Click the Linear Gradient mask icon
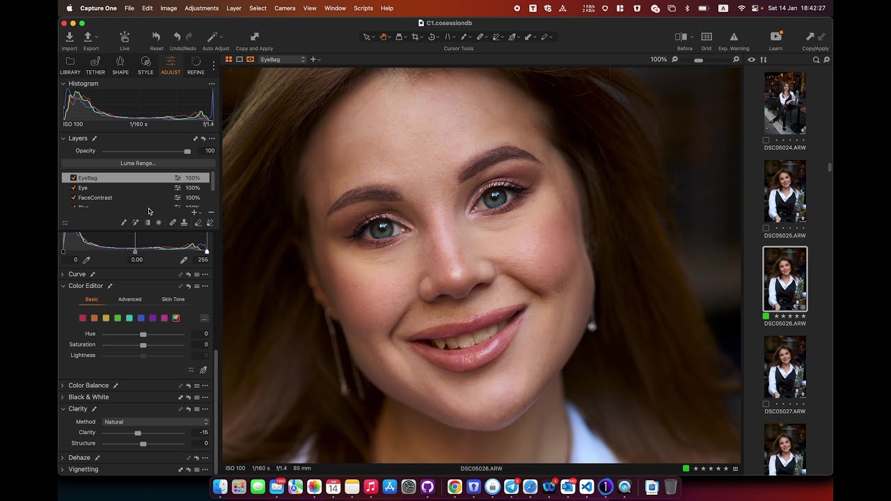This screenshot has height=501, width=891. tap(148, 223)
